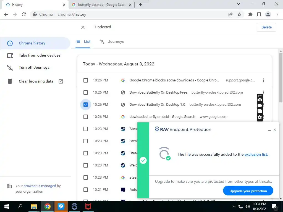Click Upgrade your protection button

248,191
